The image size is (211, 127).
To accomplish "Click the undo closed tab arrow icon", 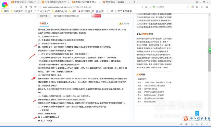I will tap(31, 7).
